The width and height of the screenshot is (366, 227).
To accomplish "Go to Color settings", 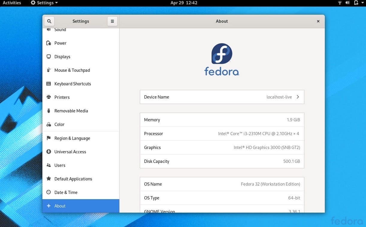I will point(81,124).
